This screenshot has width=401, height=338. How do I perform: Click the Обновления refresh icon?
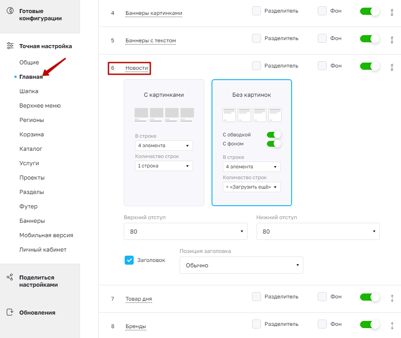coord(10,312)
